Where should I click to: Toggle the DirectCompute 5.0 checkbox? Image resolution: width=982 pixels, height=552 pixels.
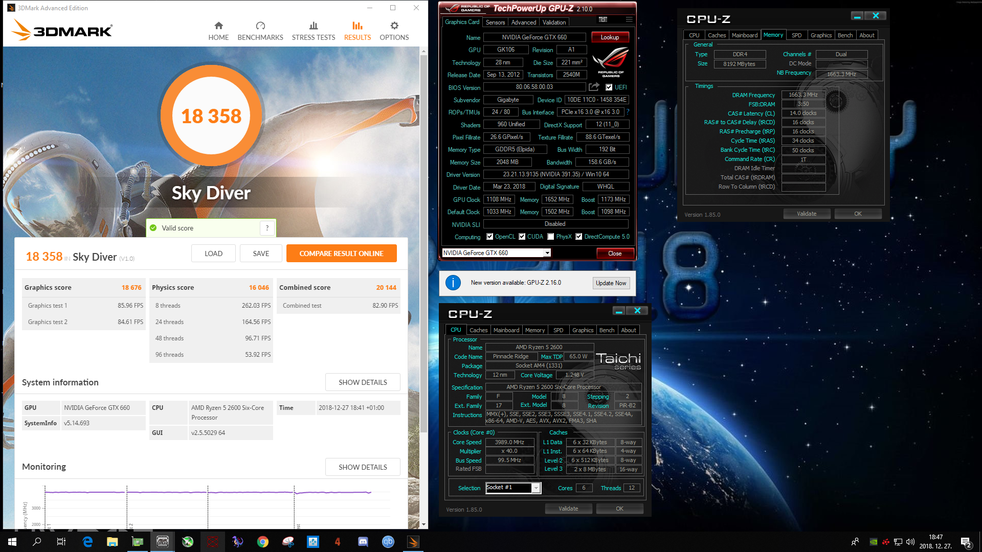(578, 237)
